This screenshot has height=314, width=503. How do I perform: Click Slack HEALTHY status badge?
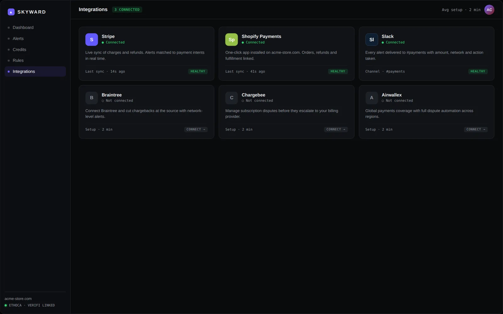point(478,71)
